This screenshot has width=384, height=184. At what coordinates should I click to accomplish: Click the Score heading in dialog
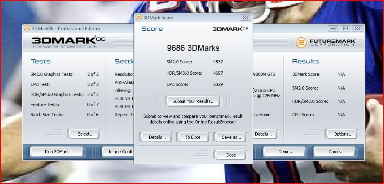[152, 29]
